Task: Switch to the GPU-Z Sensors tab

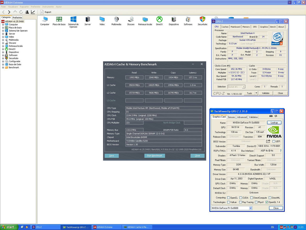Action: pos(231,117)
